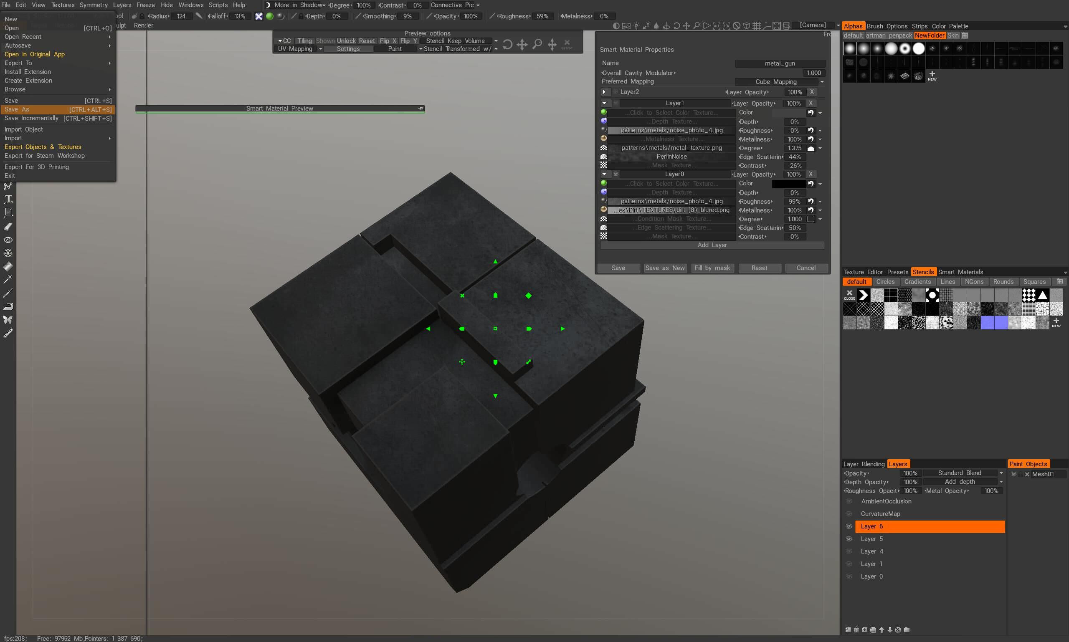Click the rotate camera icon in viewport toolbar

676,26
